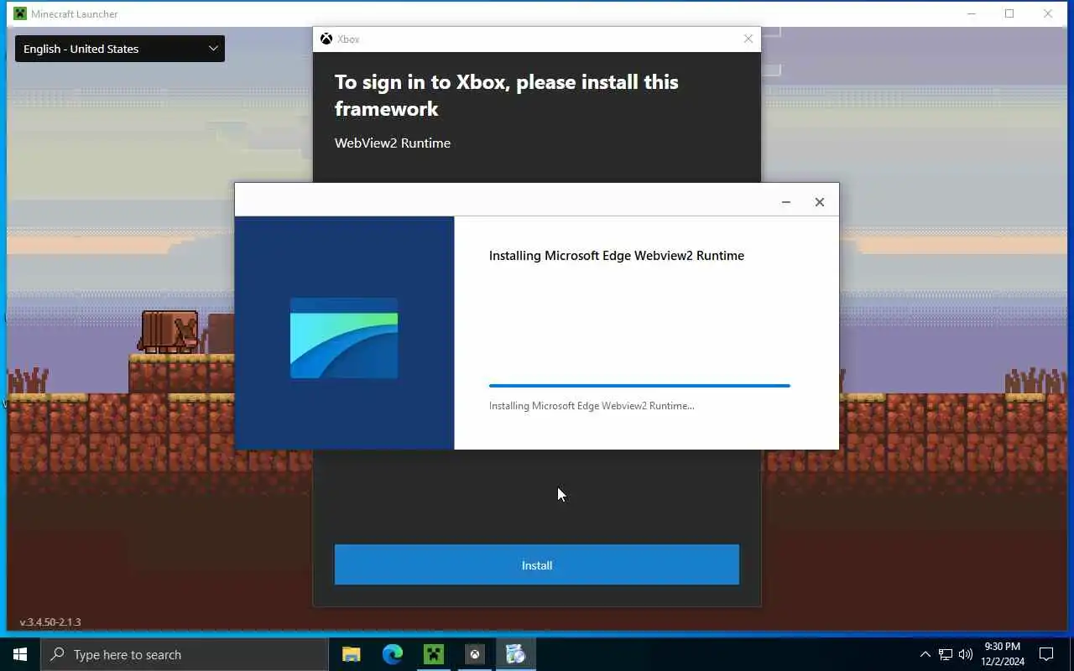
Task: Click the 'Installing Microsoft Edge Webview2 Runtime' heading
Action: [x=617, y=256]
